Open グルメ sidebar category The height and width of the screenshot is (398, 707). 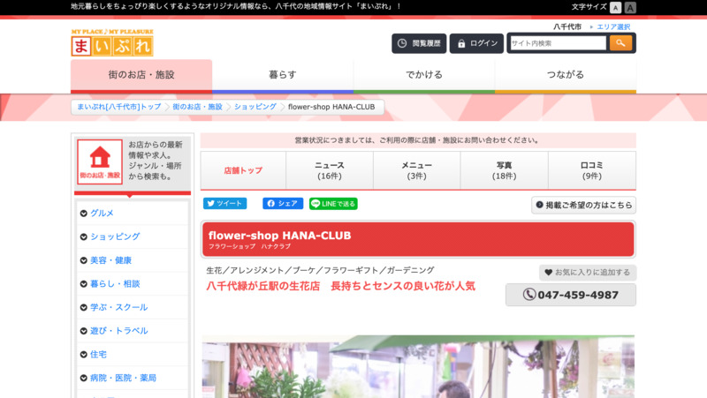coord(102,213)
